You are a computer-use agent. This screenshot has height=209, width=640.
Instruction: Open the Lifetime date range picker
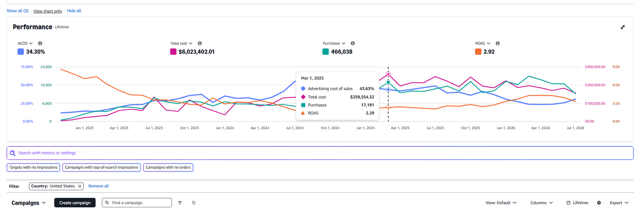point(577,203)
